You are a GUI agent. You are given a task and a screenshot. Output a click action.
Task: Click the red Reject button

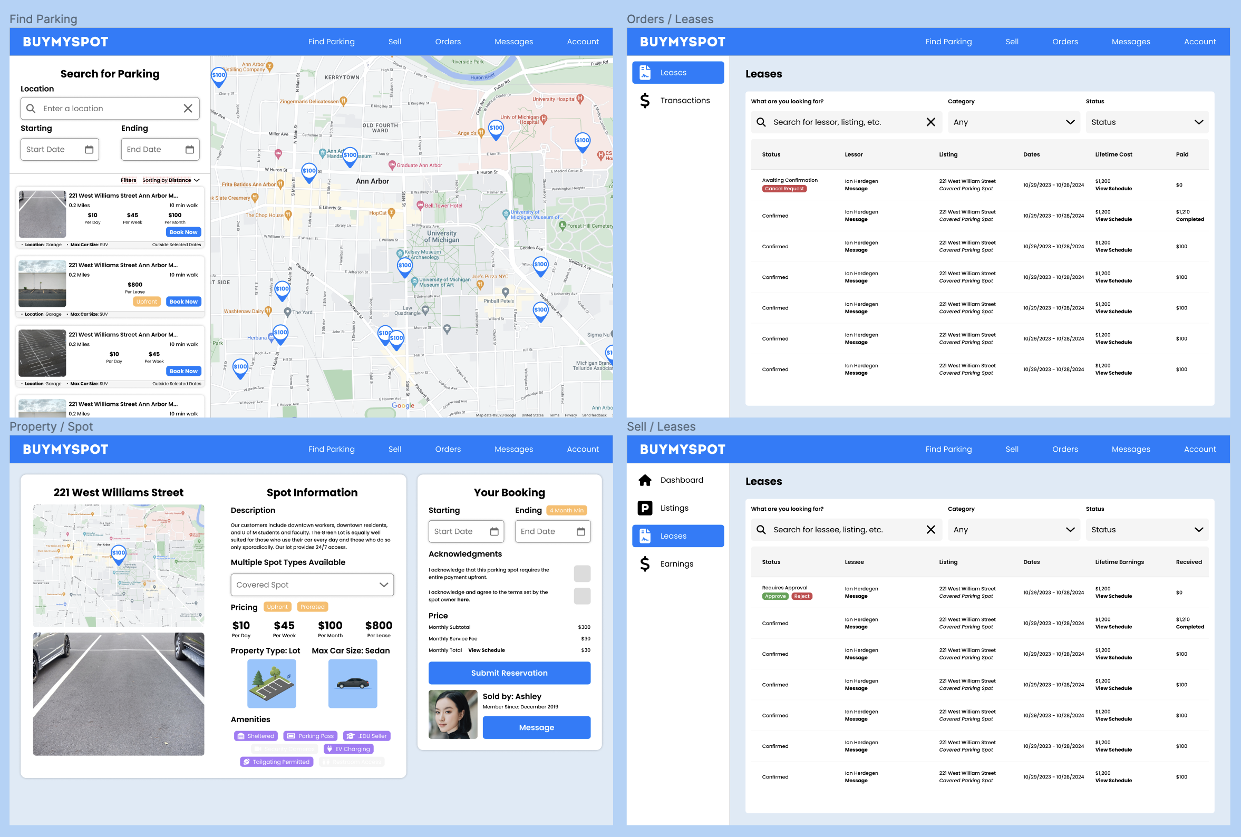pyautogui.click(x=802, y=596)
